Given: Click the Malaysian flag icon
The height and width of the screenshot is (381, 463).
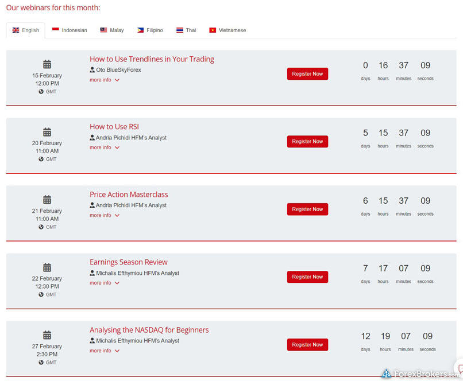Looking at the screenshot, I should (x=103, y=30).
